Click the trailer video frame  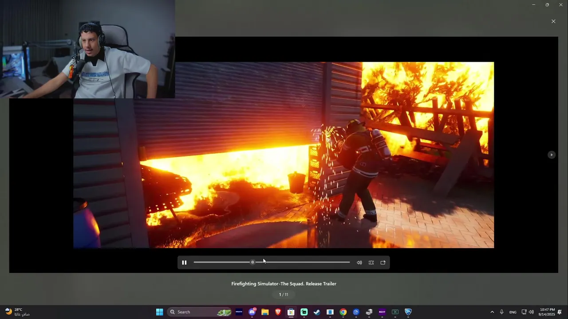click(x=284, y=155)
